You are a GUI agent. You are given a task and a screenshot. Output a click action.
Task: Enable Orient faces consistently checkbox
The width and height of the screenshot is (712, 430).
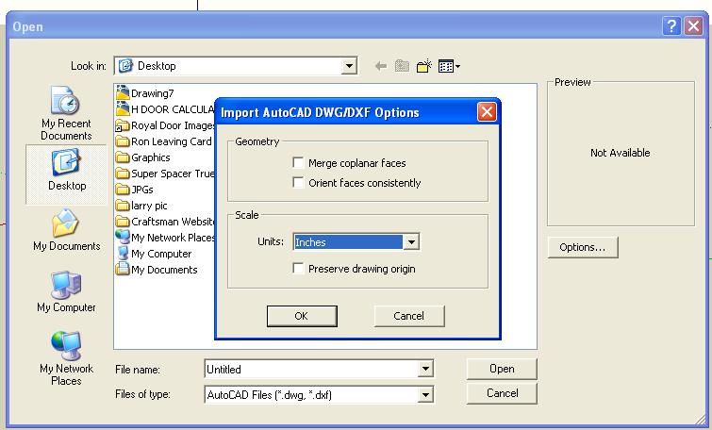coord(298,183)
